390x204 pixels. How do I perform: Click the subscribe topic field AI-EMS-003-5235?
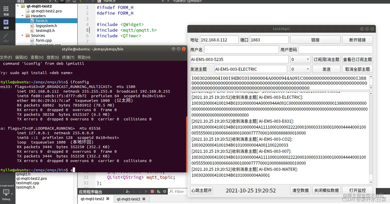click(239, 59)
